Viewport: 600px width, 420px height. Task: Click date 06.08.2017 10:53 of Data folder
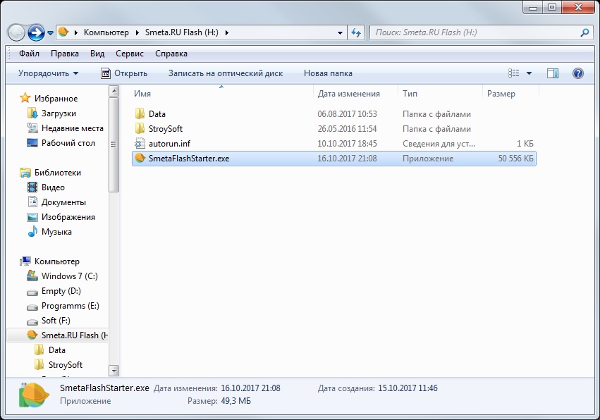click(347, 114)
